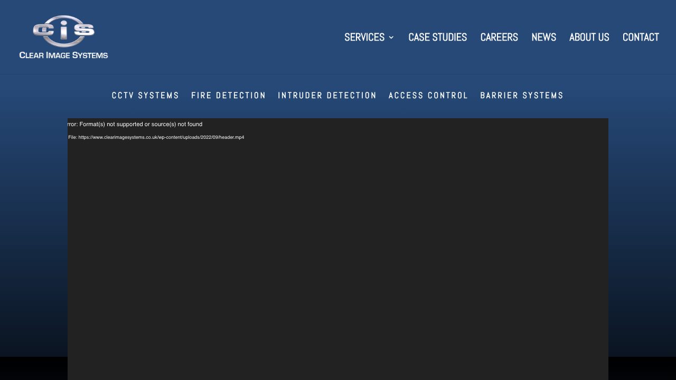
Task: Go to the Careers page
Action: coord(499,37)
